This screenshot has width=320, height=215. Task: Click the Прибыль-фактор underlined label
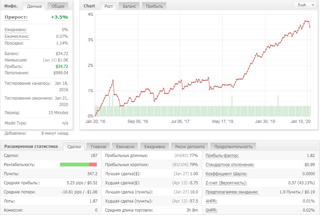[x=222, y=156]
